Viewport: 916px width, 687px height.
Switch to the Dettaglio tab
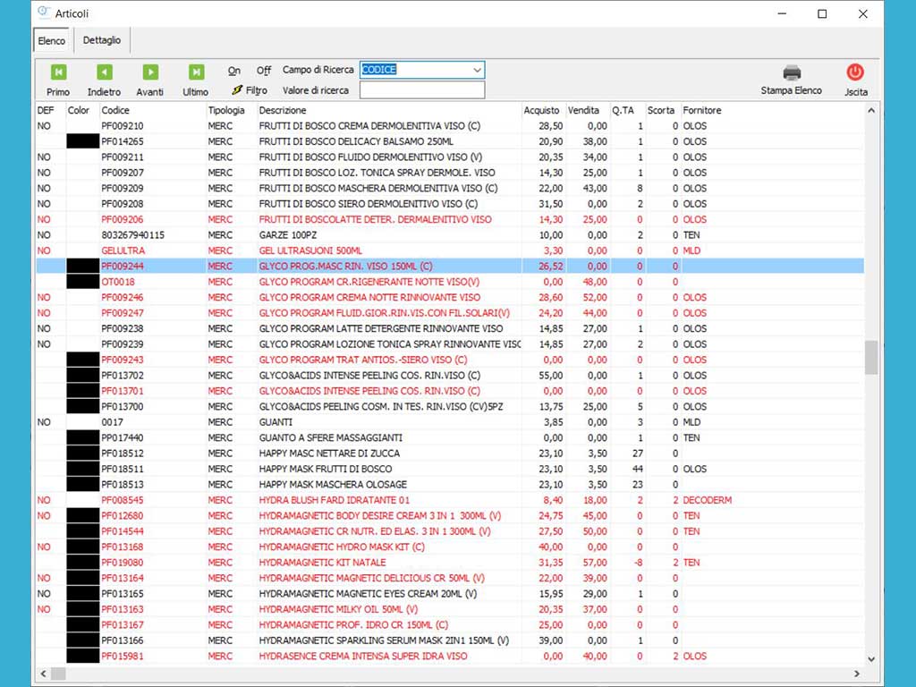click(103, 40)
